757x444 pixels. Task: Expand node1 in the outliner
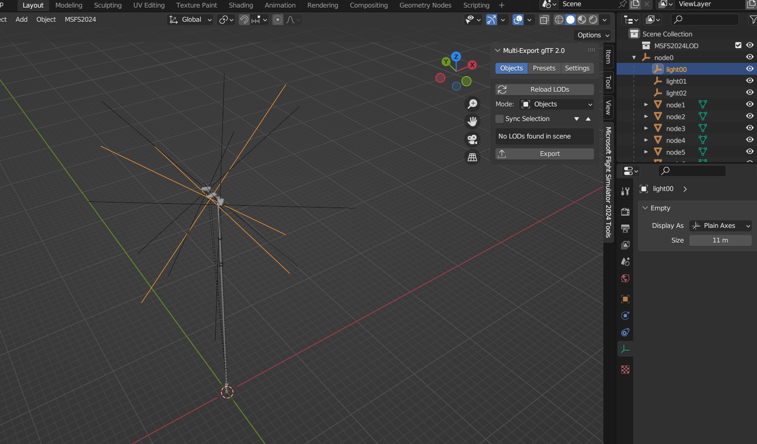pos(646,105)
